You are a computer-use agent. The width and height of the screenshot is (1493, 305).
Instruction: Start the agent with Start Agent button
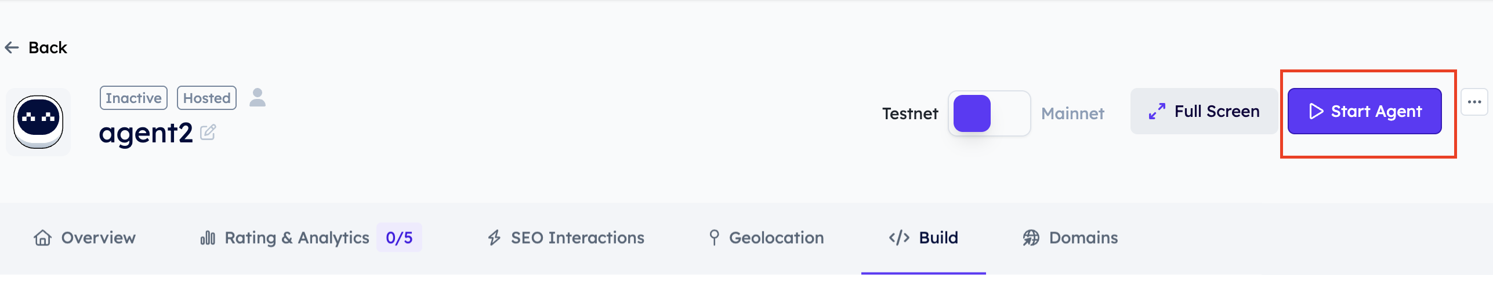[1365, 111]
